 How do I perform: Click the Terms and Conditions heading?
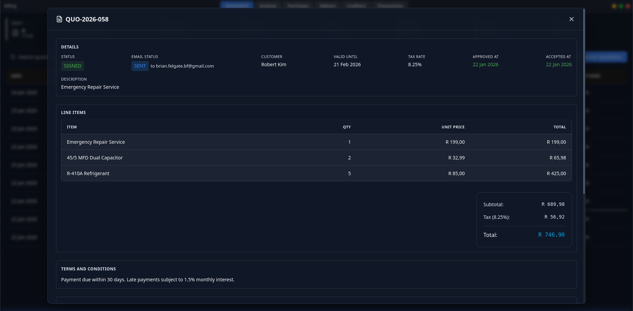click(88, 269)
